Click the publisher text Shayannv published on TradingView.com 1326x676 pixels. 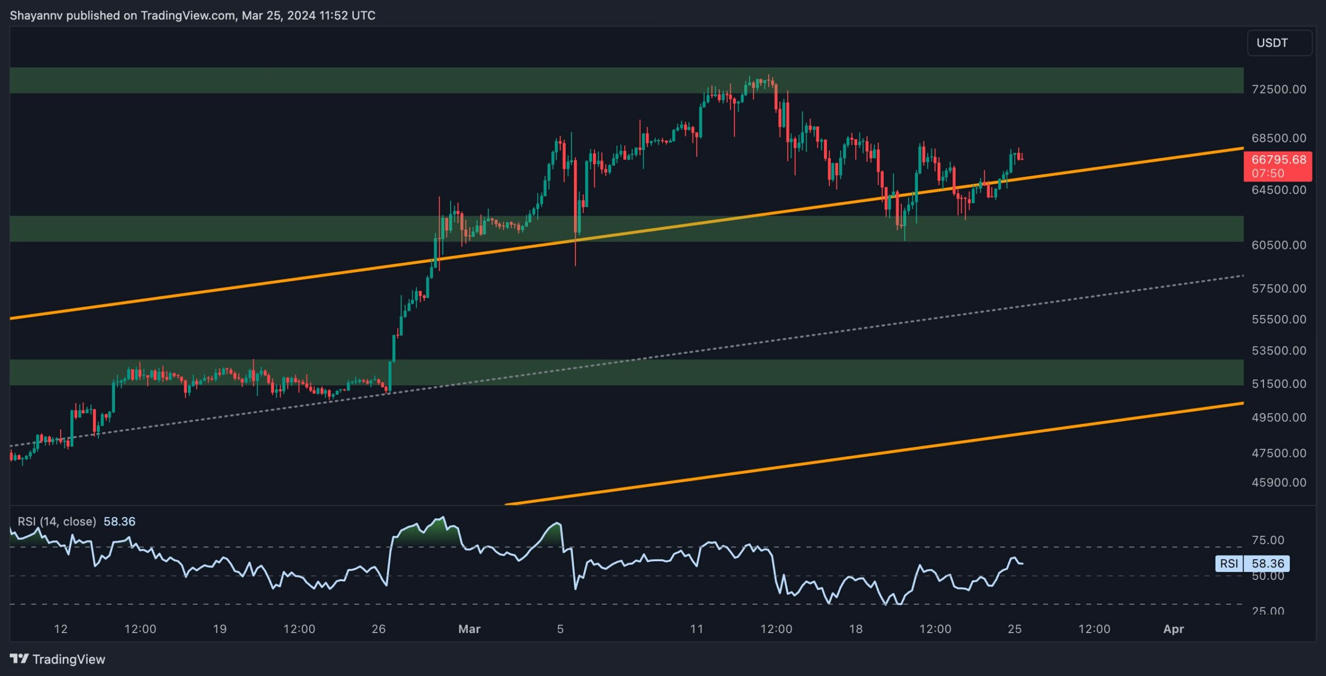pos(122,16)
